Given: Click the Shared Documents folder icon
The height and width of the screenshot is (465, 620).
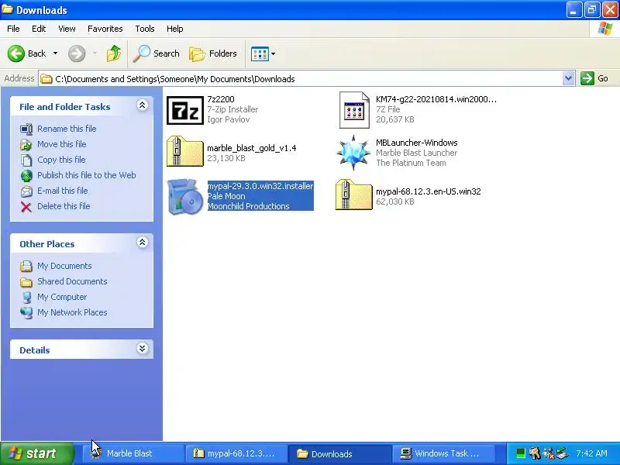Looking at the screenshot, I should click(26, 281).
